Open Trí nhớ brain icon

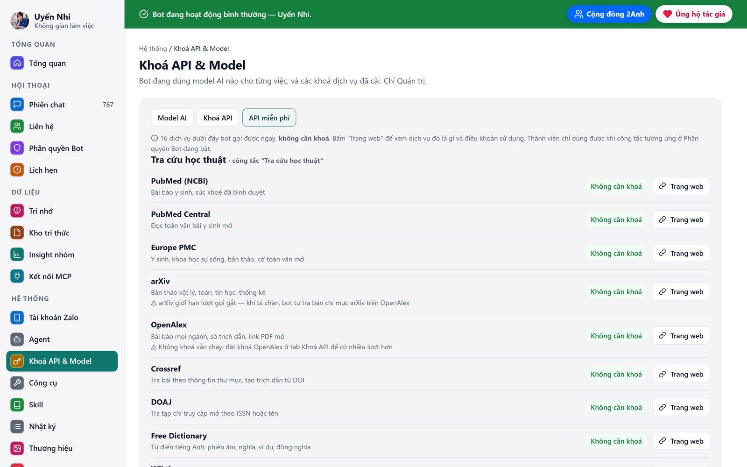pyautogui.click(x=17, y=211)
